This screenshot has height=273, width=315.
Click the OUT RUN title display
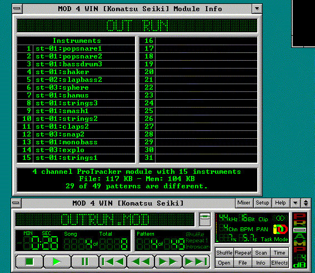(137, 26)
